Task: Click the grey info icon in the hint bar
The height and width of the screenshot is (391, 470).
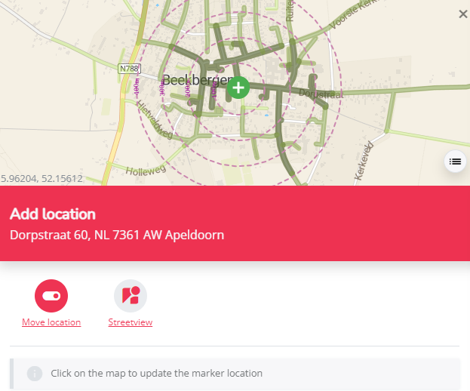Action: click(35, 374)
